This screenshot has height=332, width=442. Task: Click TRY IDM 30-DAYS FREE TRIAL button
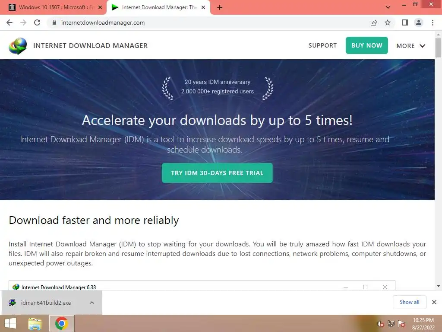click(x=217, y=173)
